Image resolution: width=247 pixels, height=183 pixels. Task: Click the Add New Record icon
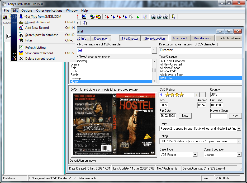point(21,28)
